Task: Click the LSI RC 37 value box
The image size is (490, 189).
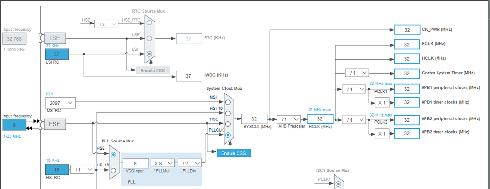Action: click(57, 54)
